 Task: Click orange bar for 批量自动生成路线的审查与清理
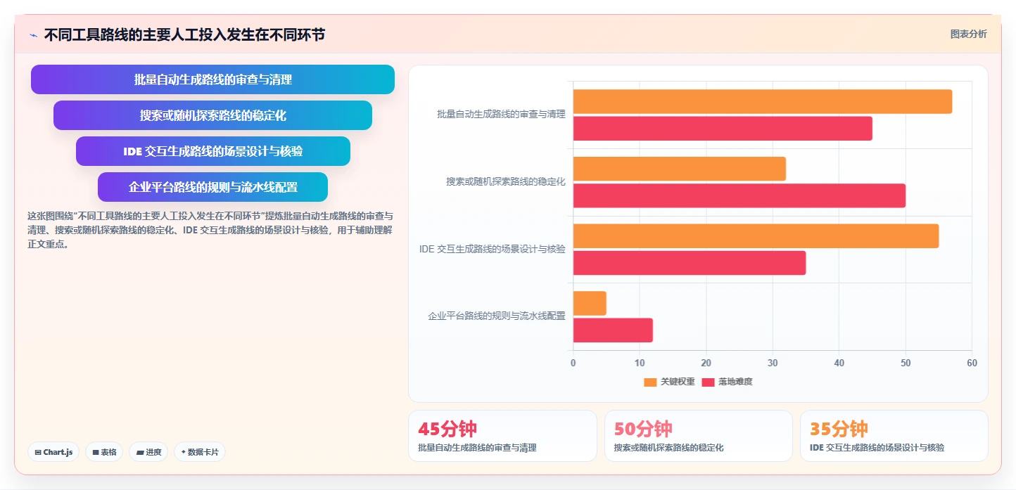coord(763,101)
